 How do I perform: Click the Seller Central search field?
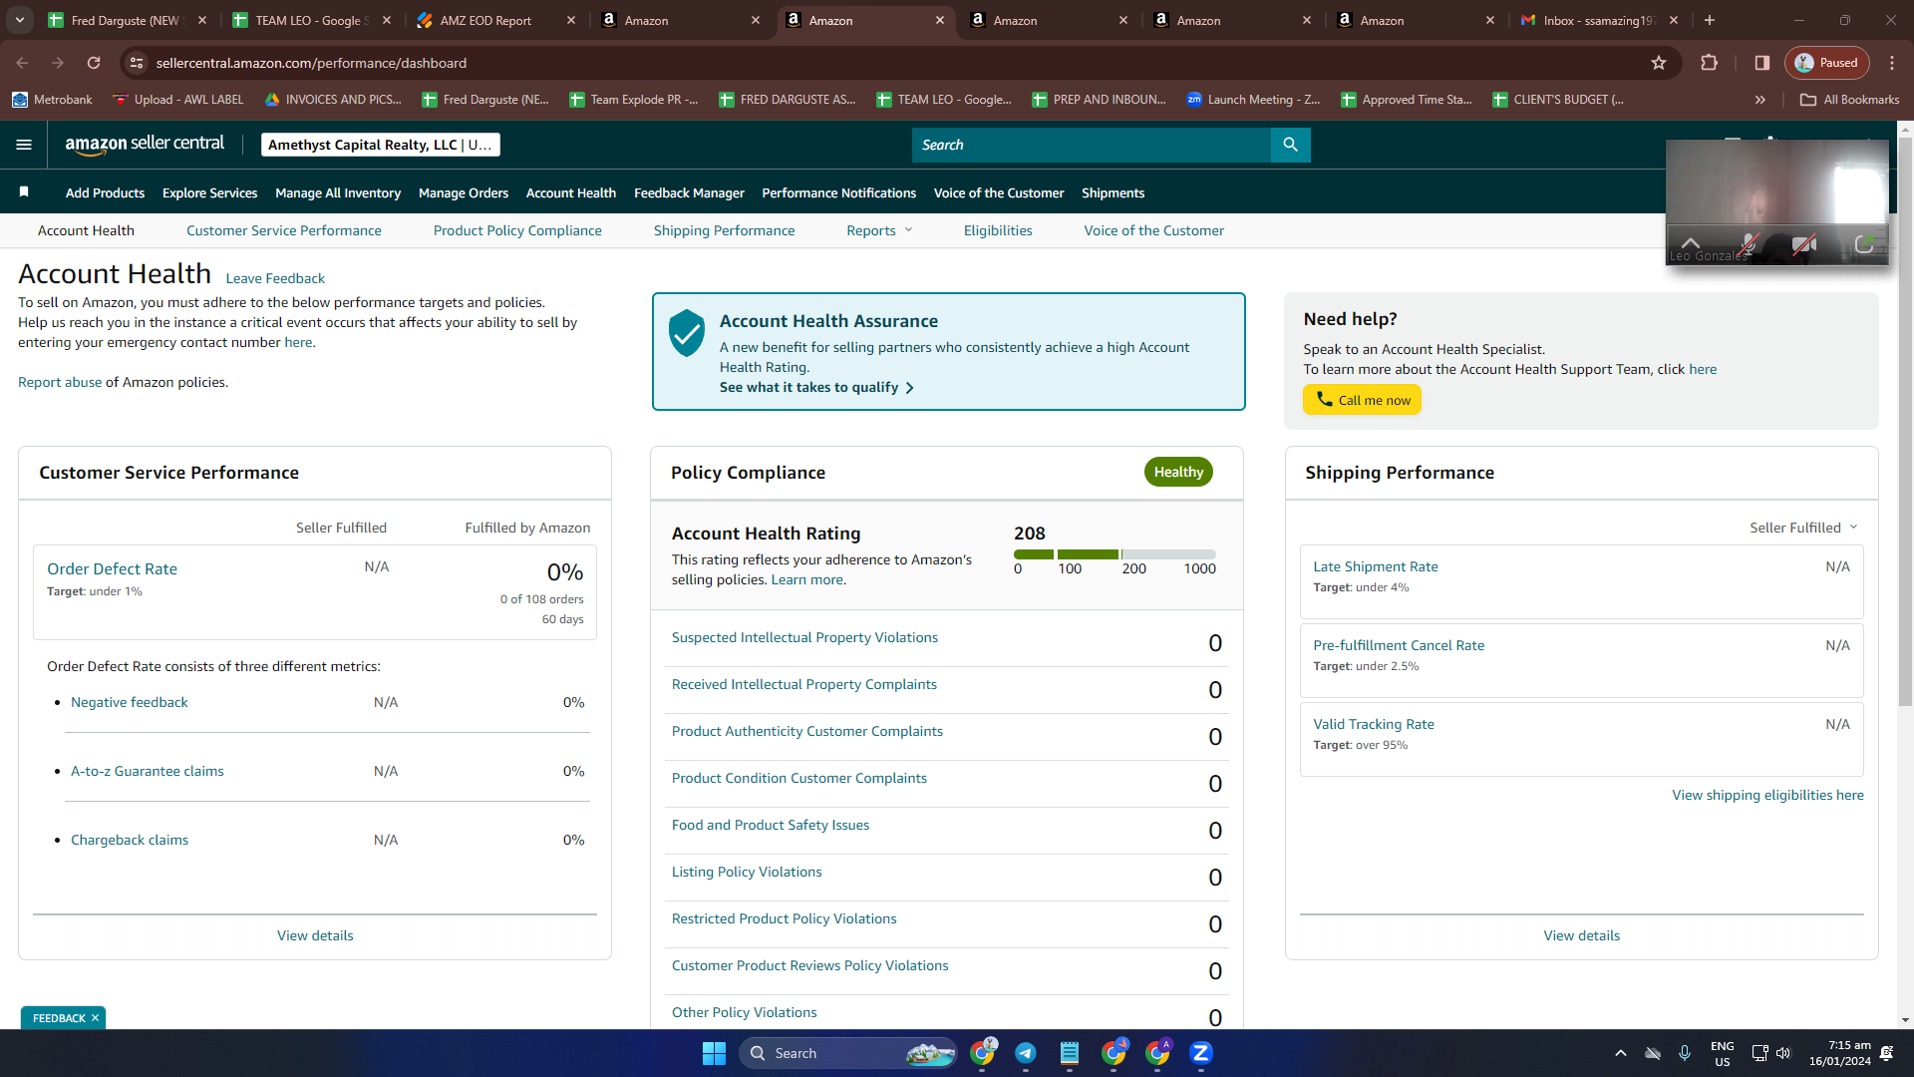tap(1092, 145)
